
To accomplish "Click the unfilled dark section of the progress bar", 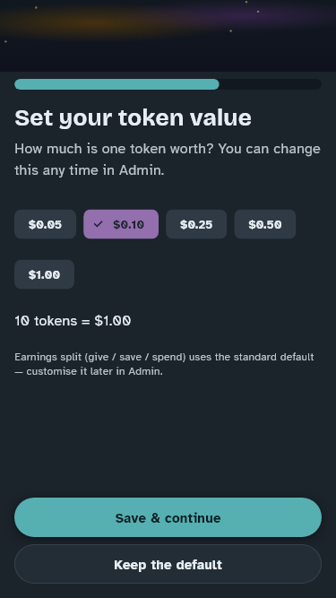I will click(x=271, y=84).
